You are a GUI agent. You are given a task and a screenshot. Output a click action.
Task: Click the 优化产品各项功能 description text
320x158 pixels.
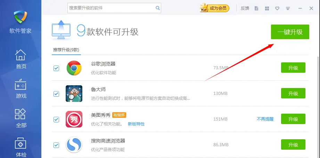108,149
